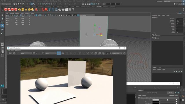Pick the Select tool arrow in the toolbox
This screenshot has width=185, height=104.
tap(2, 15)
